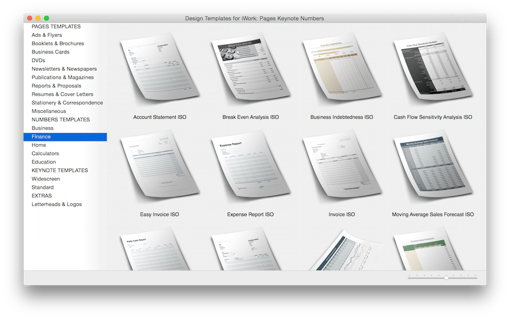Click the Invoice ISO label

(342, 214)
